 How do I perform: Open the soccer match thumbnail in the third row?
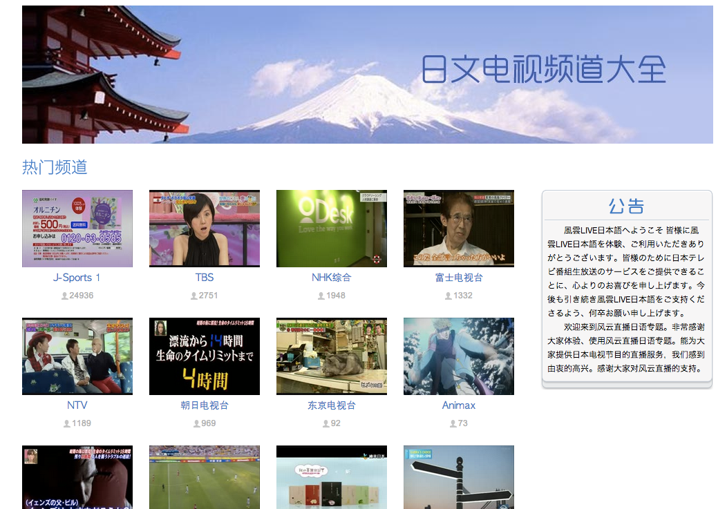point(205,477)
